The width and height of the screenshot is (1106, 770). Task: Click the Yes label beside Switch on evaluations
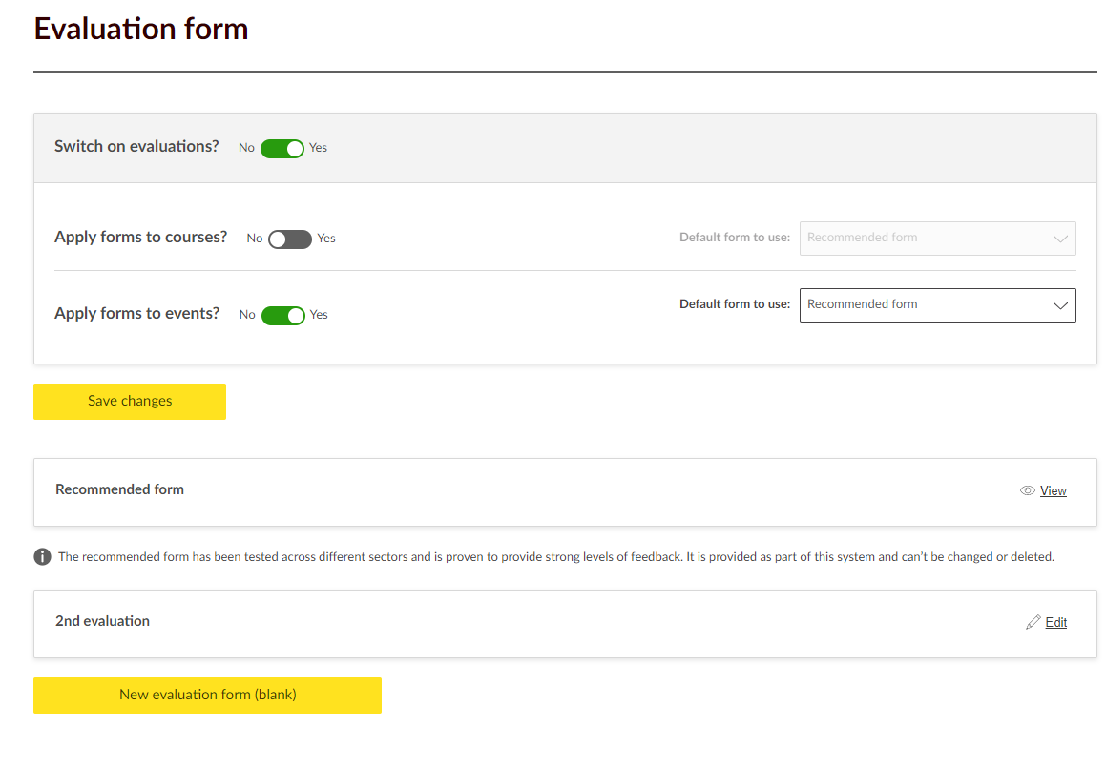pos(318,148)
